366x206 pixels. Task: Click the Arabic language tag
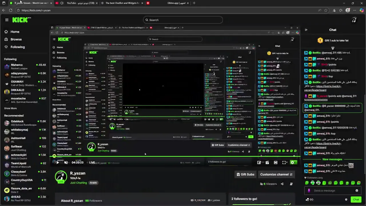[x=94, y=183]
